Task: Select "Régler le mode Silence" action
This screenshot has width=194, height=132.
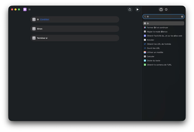Action: point(157,32)
